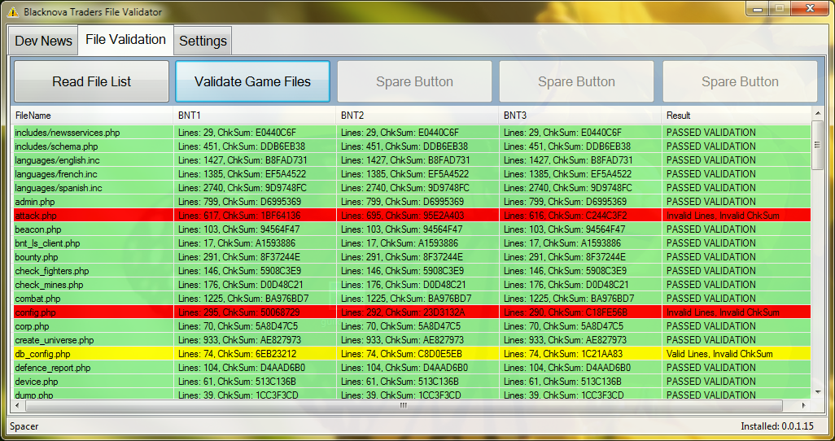The image size is (835, 441).
Task: Click the BNT3 column header
Action: 580,116
